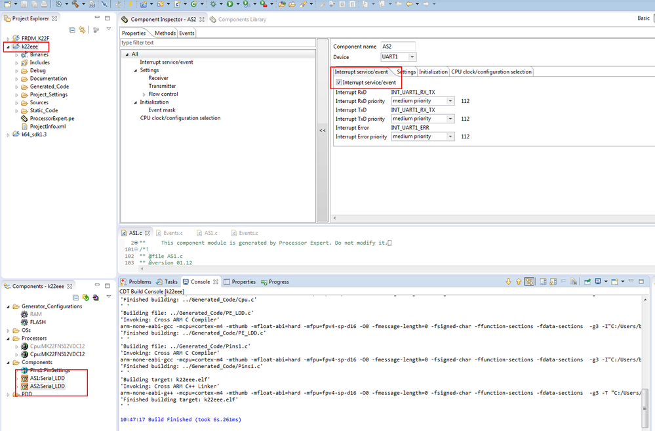
Task: Click the type filter text field
Action: tap(218, 43)
